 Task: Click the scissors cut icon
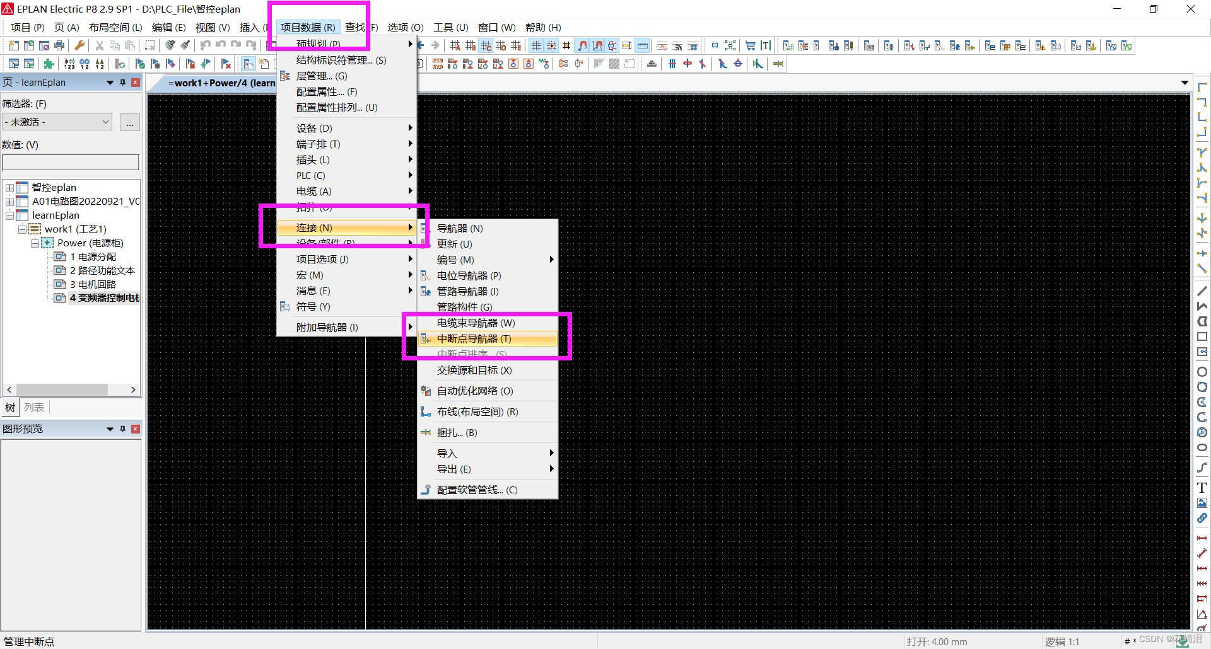point(100,45)
